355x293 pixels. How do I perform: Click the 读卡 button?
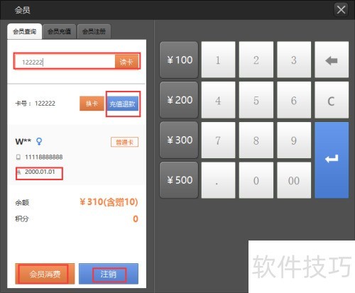pos(126,62)
